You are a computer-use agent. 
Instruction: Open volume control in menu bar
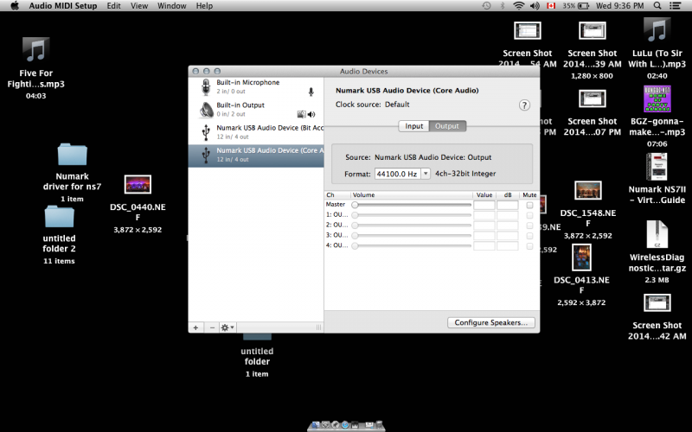pyautogui.click(x=535, y=6)
